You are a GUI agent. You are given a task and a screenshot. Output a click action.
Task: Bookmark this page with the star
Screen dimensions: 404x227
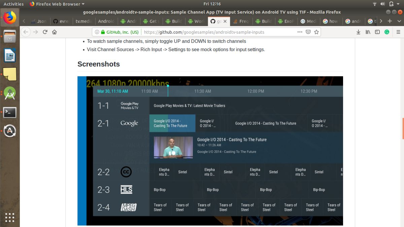[x=316, y=32]
